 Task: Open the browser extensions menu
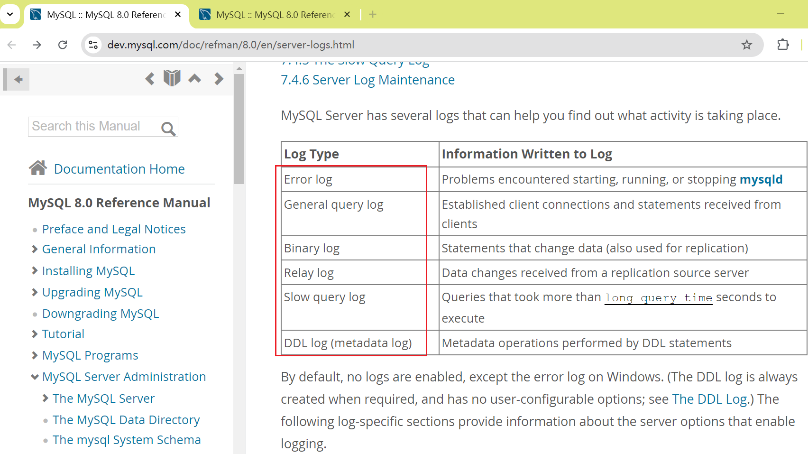point(783,45)
